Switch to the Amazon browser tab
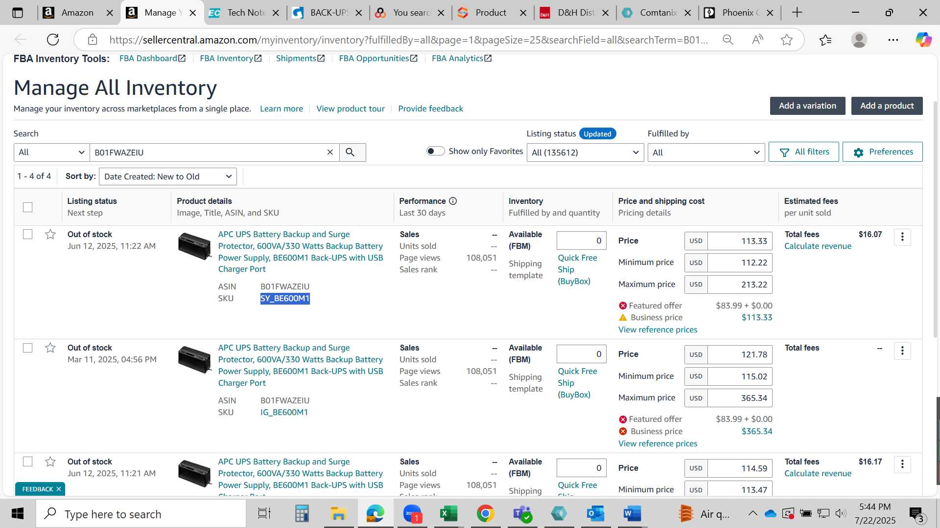This screenshot has height=528, width=940. tap(78, 13)
